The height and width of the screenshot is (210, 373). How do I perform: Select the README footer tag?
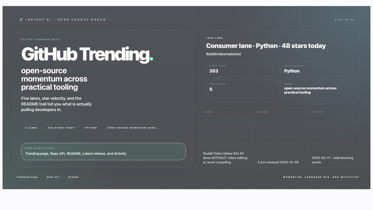click(x=73, y=177)
